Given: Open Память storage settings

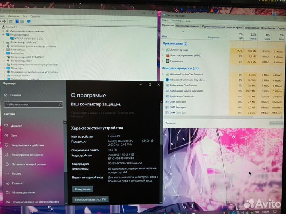Looking at the screenshot, I should 16,174.
